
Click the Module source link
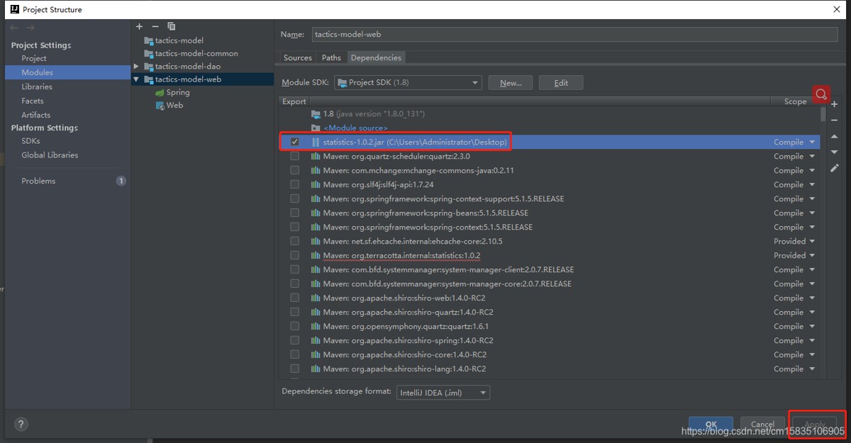pos(355,128)
